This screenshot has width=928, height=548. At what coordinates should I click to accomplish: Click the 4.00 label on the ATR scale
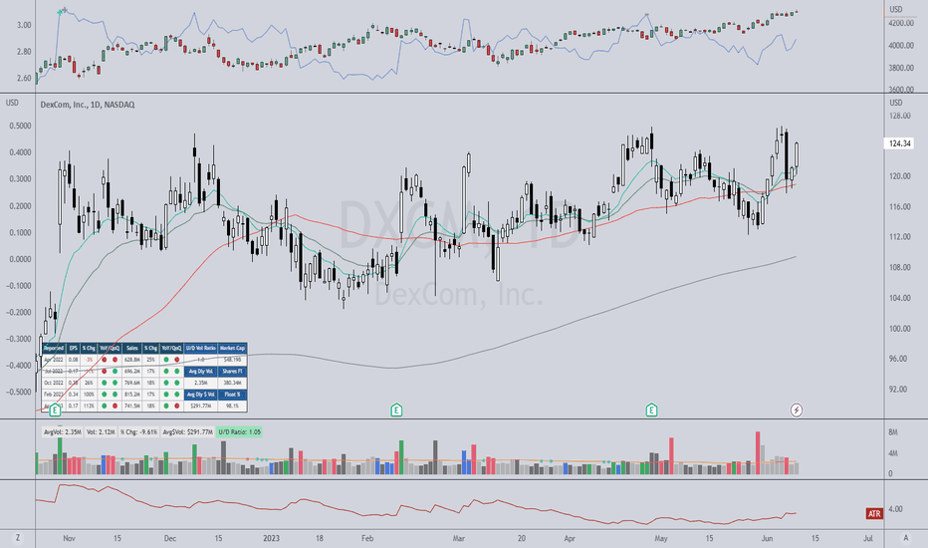pyautogui.click(x=895, y=509)
